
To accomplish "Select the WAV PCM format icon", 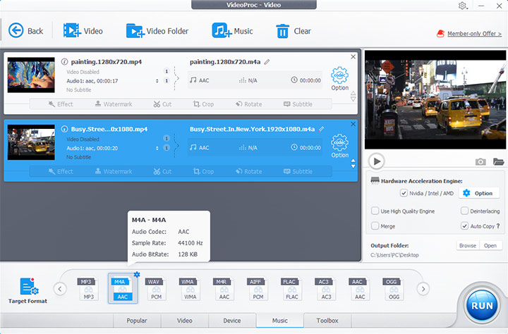I will coord(157,288).
